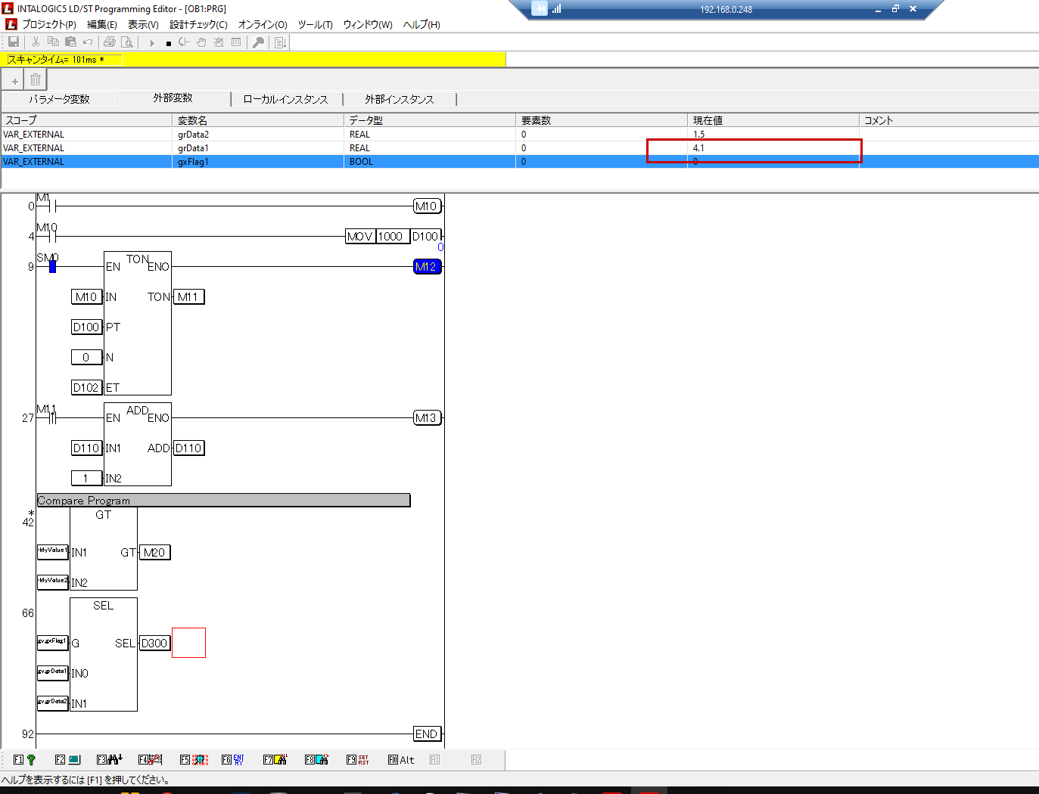This screenshot has height=794, width=1039.
Task: Click the F9 SET/RST icon
Action: coord(363,760)
